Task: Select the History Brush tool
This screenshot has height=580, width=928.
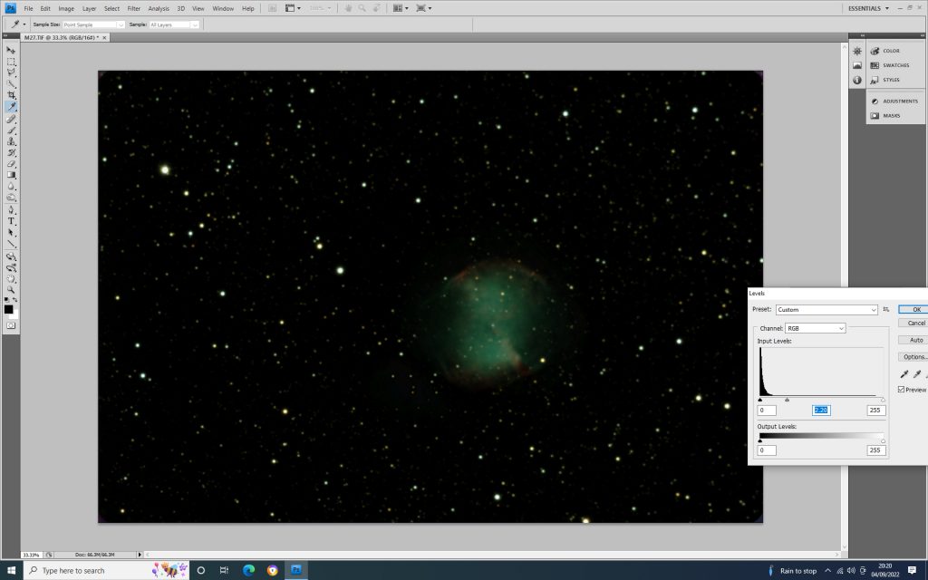Action: click(x=11, y=152)
